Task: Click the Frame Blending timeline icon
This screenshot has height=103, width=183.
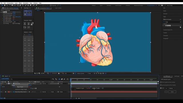Action: 62,79
